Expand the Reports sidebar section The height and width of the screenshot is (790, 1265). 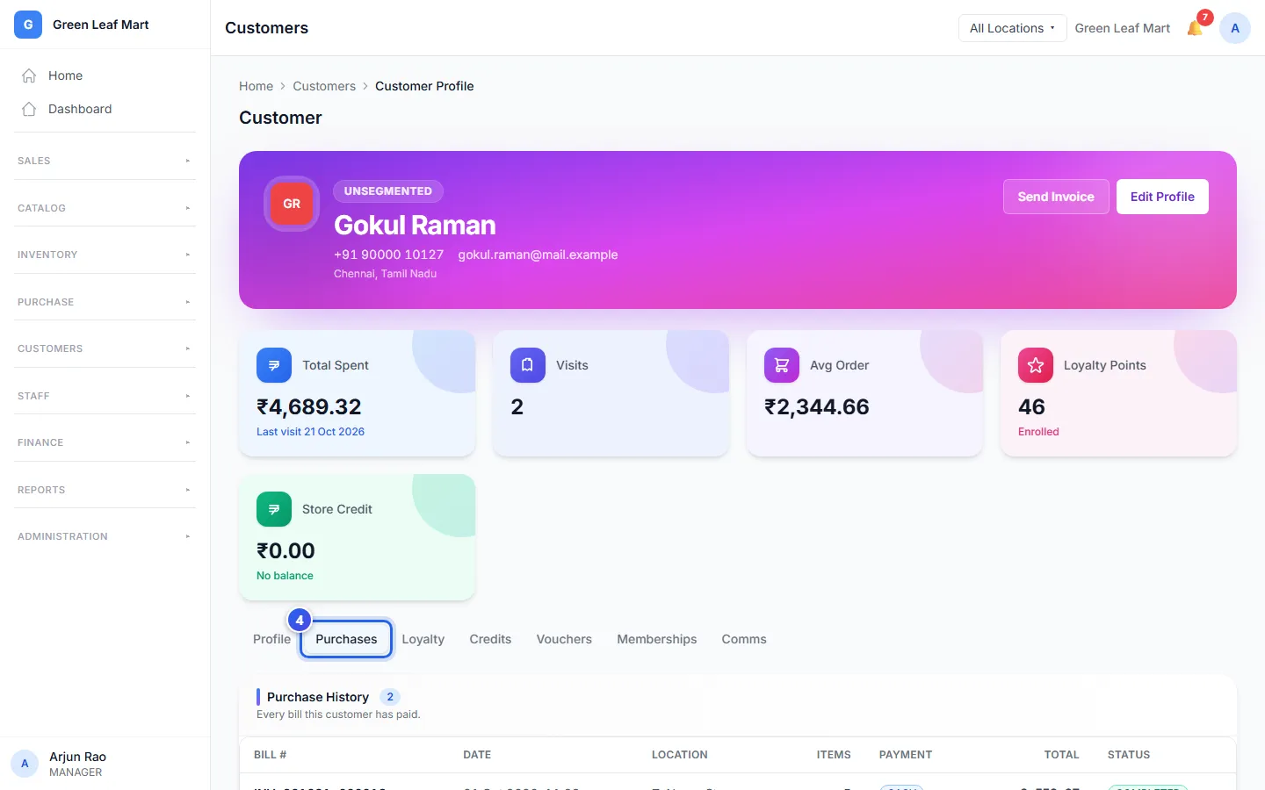(x=105, y=490)
